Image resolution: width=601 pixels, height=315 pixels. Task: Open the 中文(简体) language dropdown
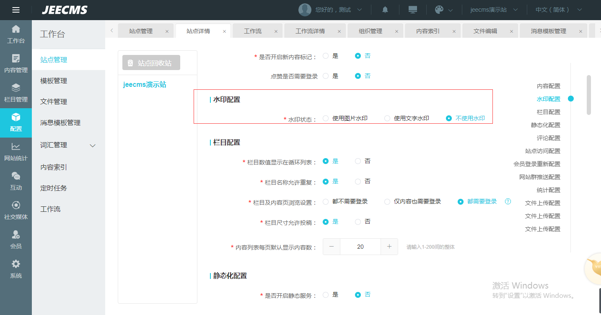tap(558, 10)
